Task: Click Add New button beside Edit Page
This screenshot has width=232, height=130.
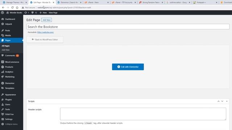Action: click(46, 20)
